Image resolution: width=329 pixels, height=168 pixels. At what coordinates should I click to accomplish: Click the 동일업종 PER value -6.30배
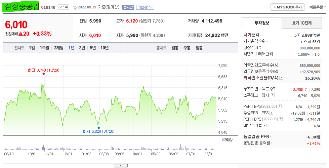tap(313, 137)
